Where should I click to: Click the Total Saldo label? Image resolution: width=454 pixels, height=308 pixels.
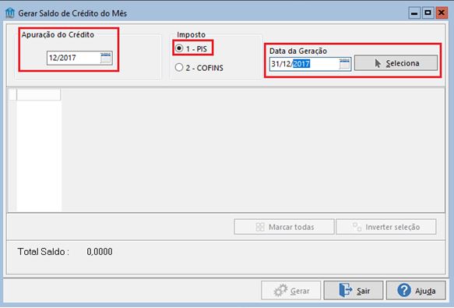click(x=43, y=251)
